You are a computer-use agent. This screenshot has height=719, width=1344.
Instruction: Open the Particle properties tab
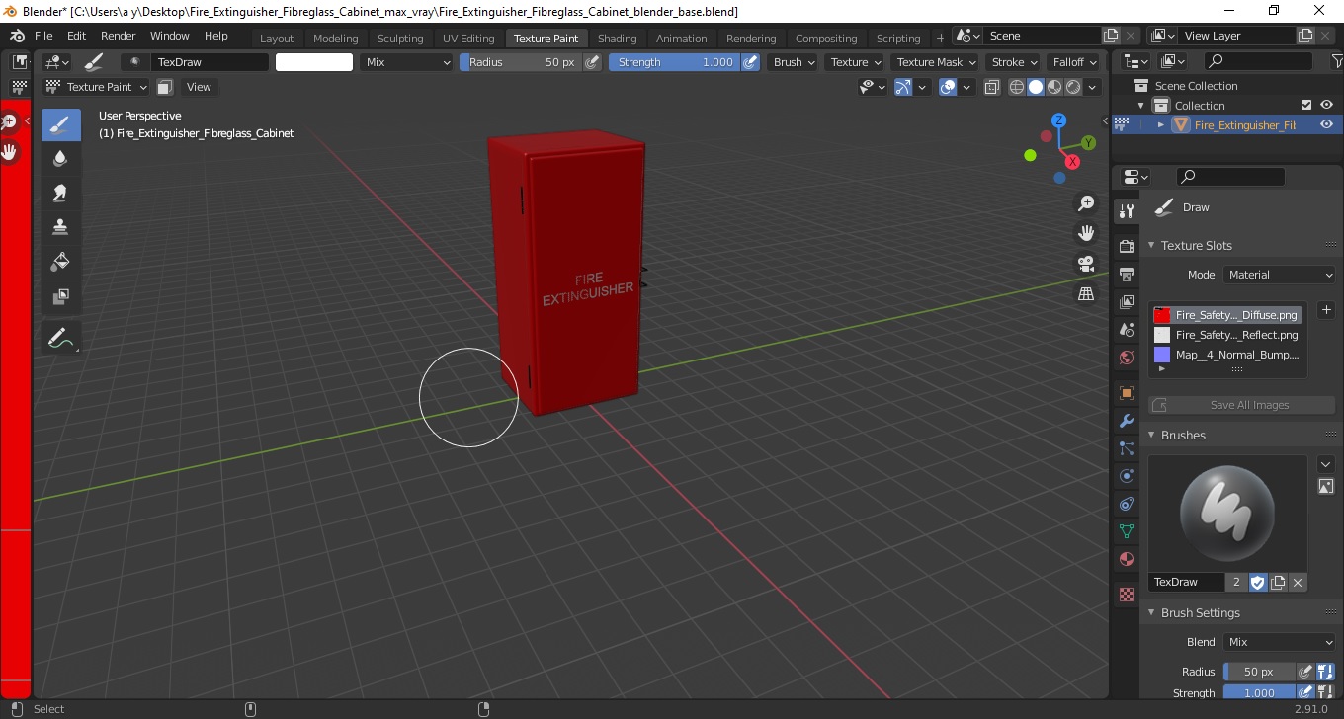click(1126, 448)
